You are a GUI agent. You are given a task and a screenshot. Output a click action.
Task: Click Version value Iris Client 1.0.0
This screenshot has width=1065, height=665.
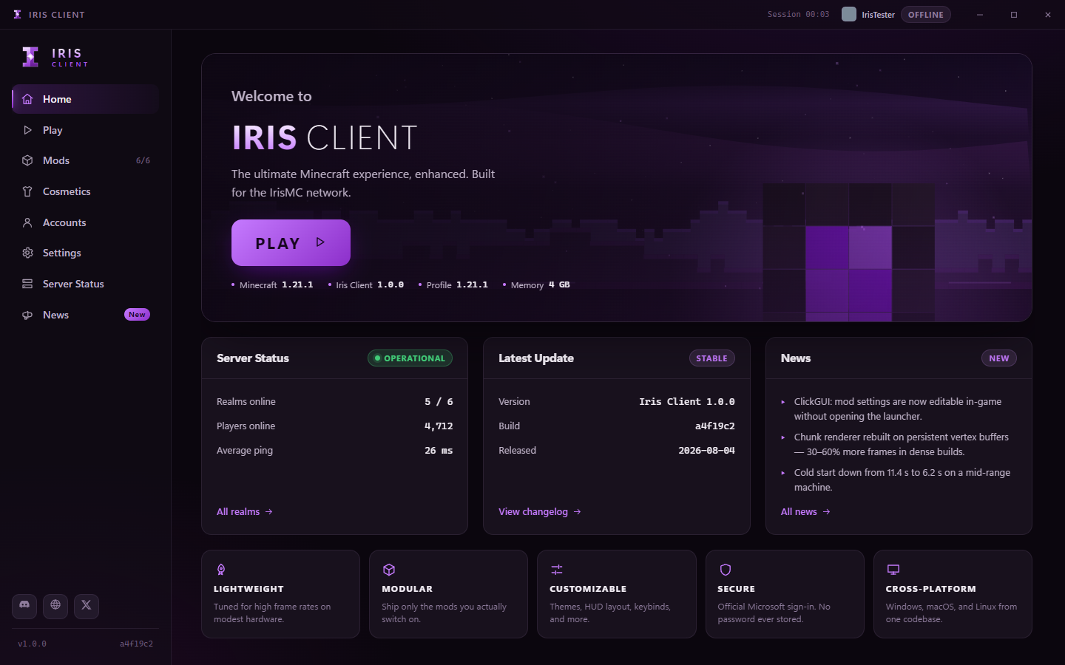pos(687,401)
